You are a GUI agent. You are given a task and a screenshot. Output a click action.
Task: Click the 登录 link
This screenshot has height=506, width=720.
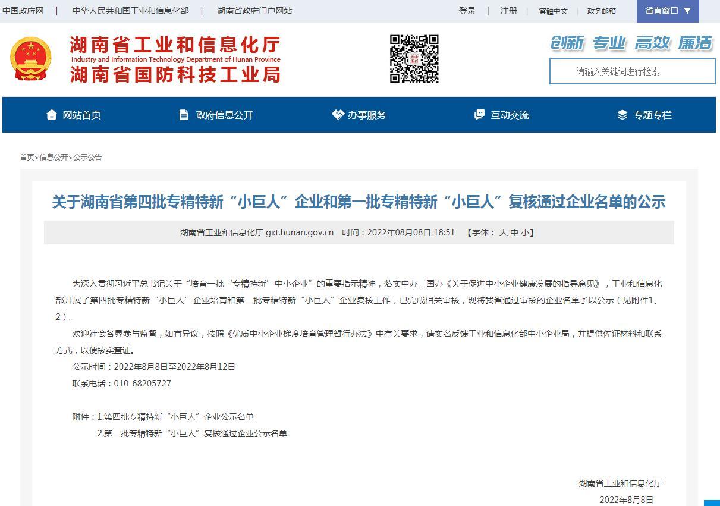[x=467, y=11]
